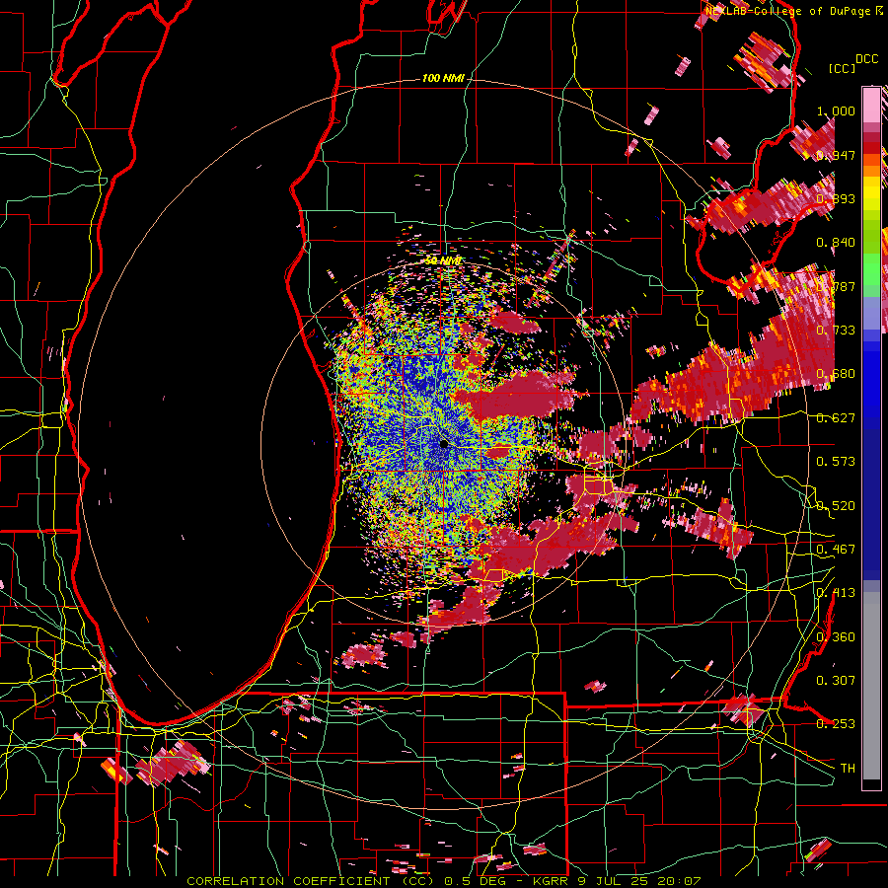Viewport: 888px width, 888px height.
Task: Click the bright green band of the color bar
Action: point(871,270)
